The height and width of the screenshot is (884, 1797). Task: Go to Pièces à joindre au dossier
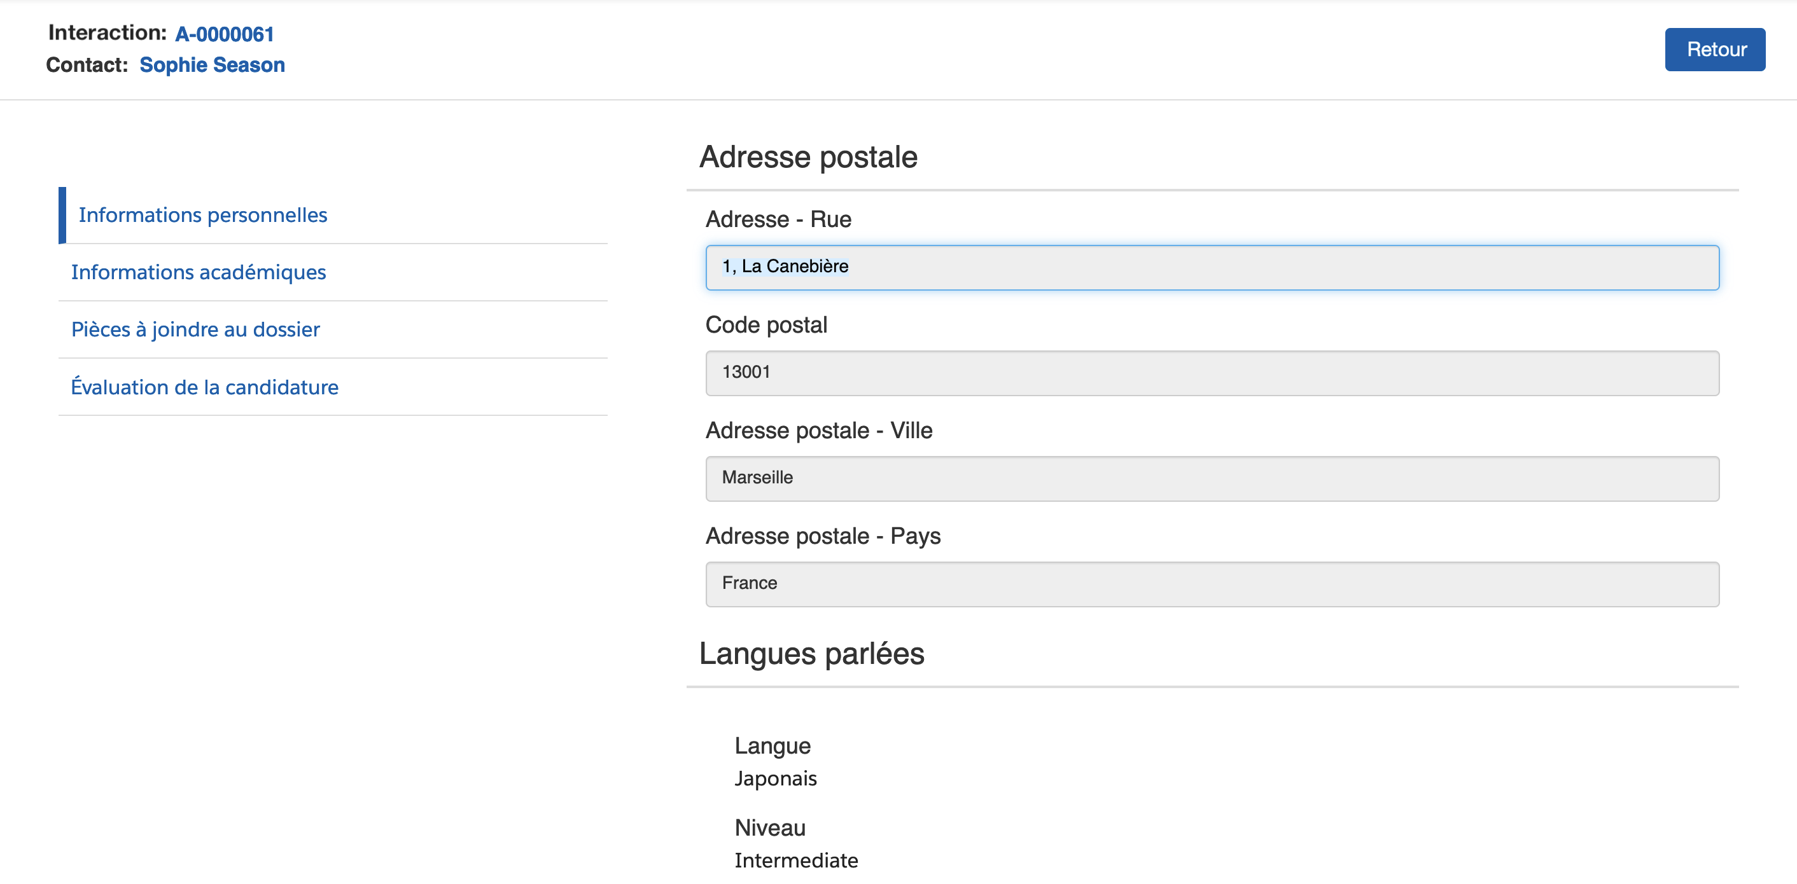pyautogui.click(x=195, y=329)
